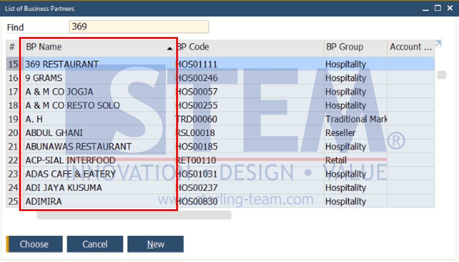Click BP code HOS01031
This screenshot has width=459, height=262.
[x=197, y=174]
